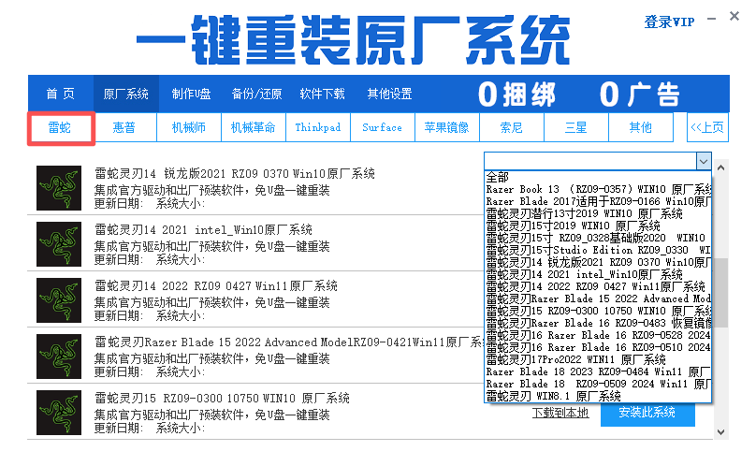Click Razer logo of 灵刃15 RZ09-0300 entry
This screenshot has height=466, width=756.
click(x=59, y=413)
